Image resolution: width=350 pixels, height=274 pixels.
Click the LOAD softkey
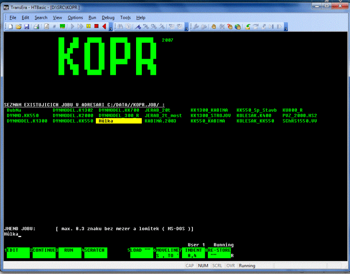point(142,253)
